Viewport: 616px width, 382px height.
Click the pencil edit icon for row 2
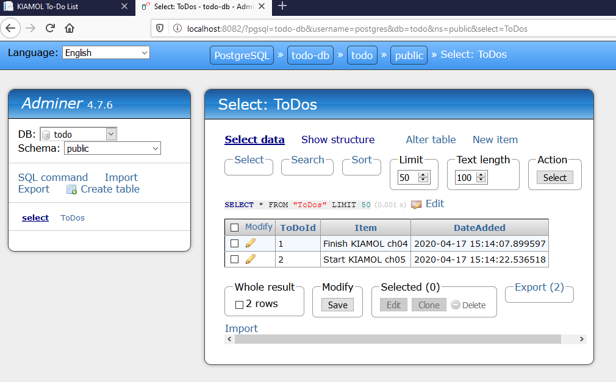[x=250, y=259]
